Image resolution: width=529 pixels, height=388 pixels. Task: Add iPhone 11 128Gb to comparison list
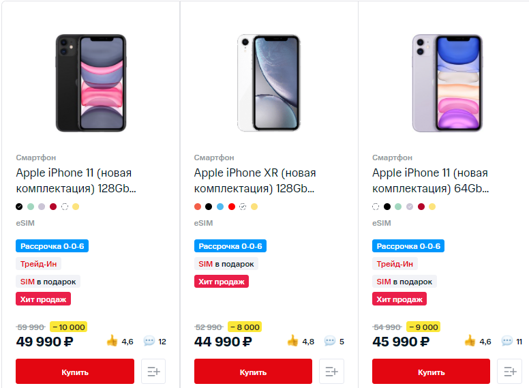153,372
